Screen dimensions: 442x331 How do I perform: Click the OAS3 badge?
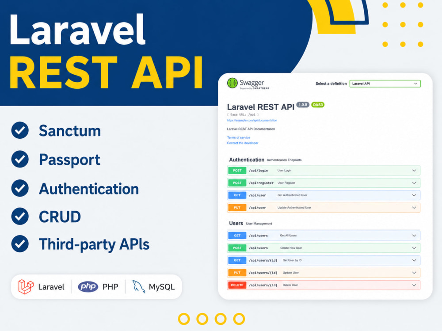click(x=318, y=105)
